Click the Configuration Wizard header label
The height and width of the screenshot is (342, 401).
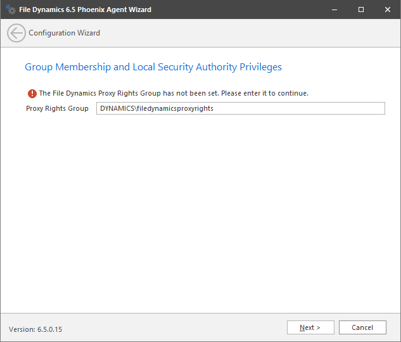[64, 33]
